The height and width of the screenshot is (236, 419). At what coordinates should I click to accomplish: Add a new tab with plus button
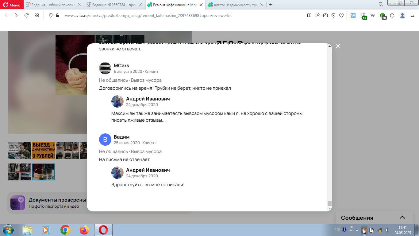(x=271, y=5)
